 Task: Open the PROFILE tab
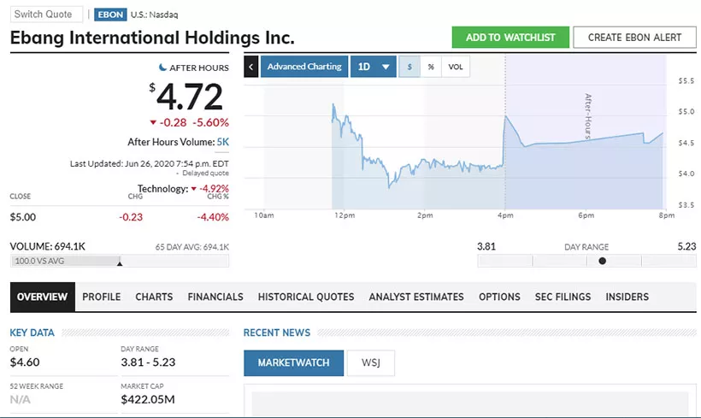point(102,297)
